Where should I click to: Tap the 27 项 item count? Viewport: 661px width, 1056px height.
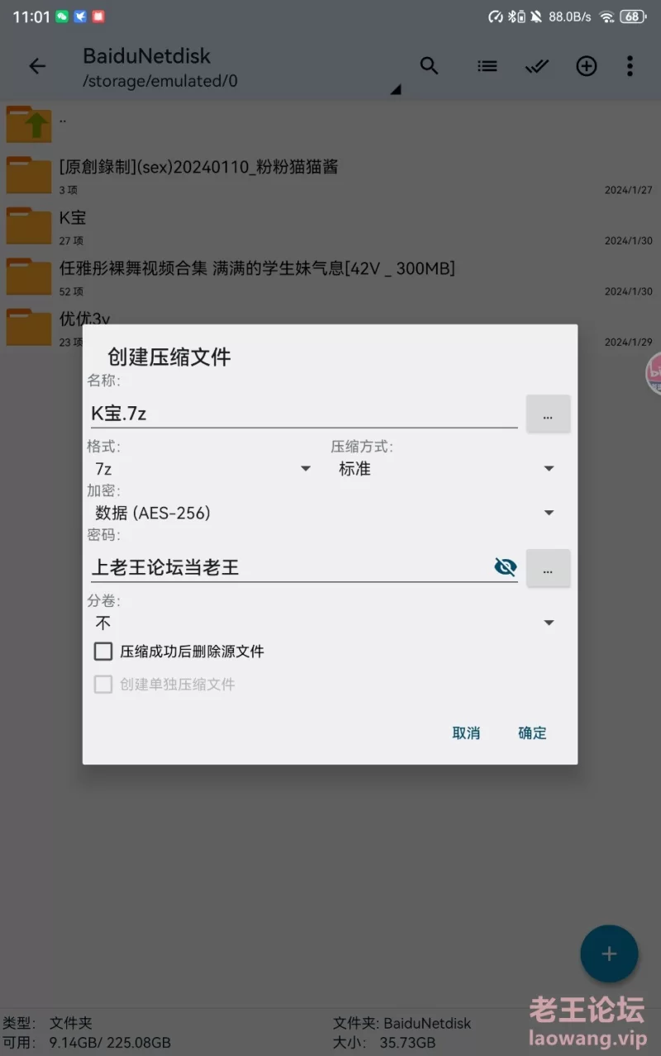click(x=71, y=241)
